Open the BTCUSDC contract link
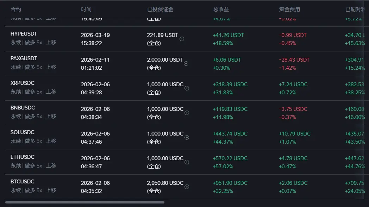 [23, 182]
